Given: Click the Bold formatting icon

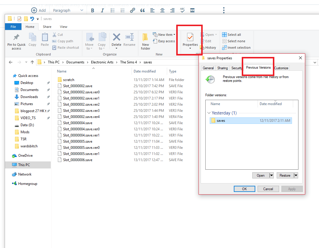Looking at the screenshot, I should point(93,10).
